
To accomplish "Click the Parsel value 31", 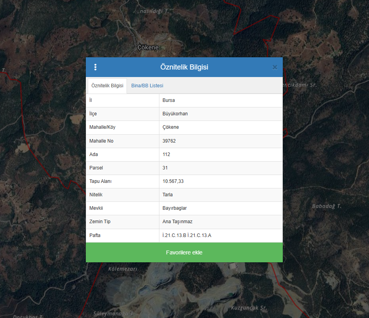I will (165, 168).
